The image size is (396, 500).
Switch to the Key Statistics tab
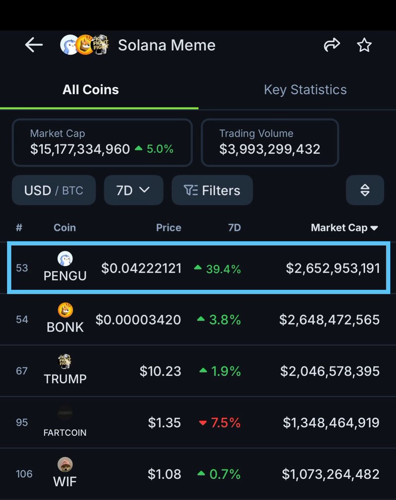305,90
